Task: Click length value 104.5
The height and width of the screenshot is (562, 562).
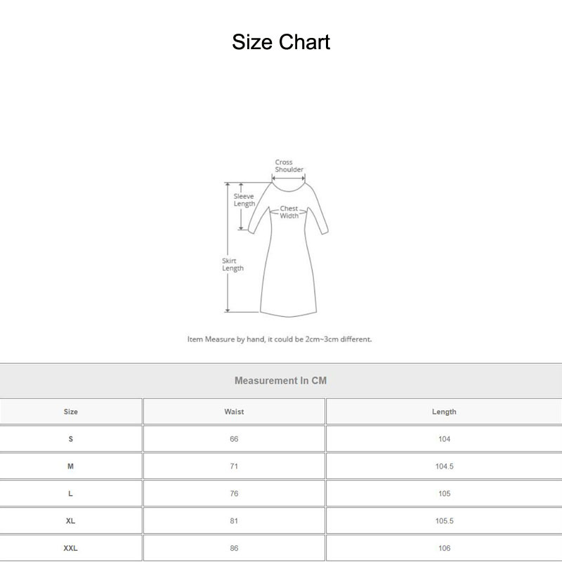Action: pyautogui.click(x=444, y=466)
